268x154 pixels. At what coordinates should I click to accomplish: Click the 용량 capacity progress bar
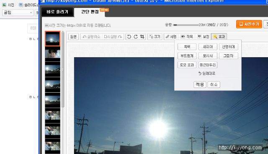pyautogui.click(x=186, y=25)
